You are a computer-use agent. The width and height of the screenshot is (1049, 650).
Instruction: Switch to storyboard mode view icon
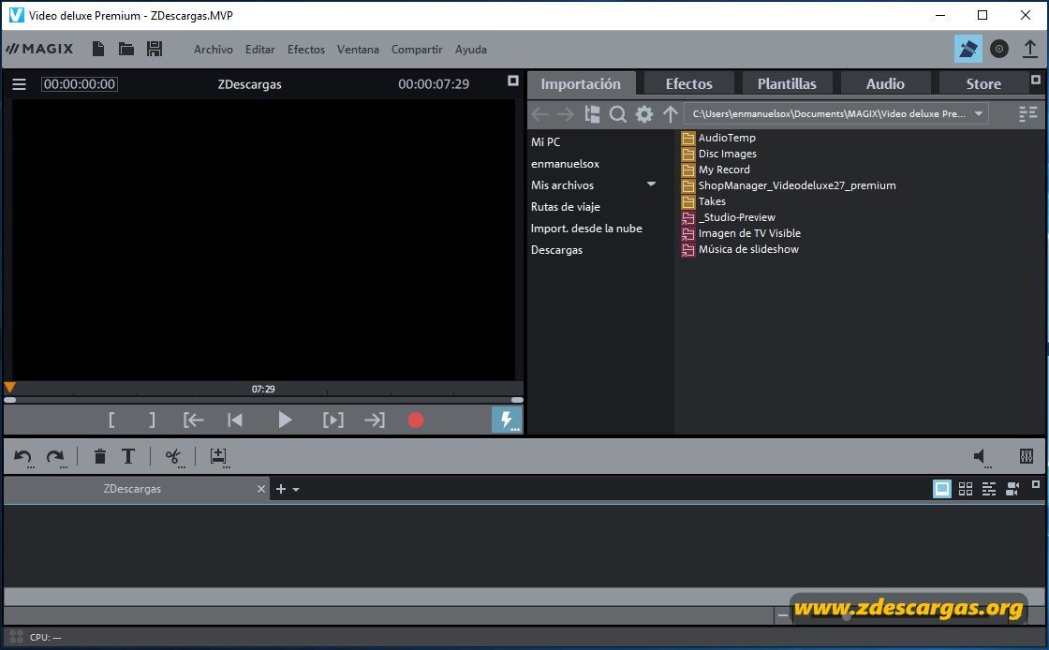point(942,489)
